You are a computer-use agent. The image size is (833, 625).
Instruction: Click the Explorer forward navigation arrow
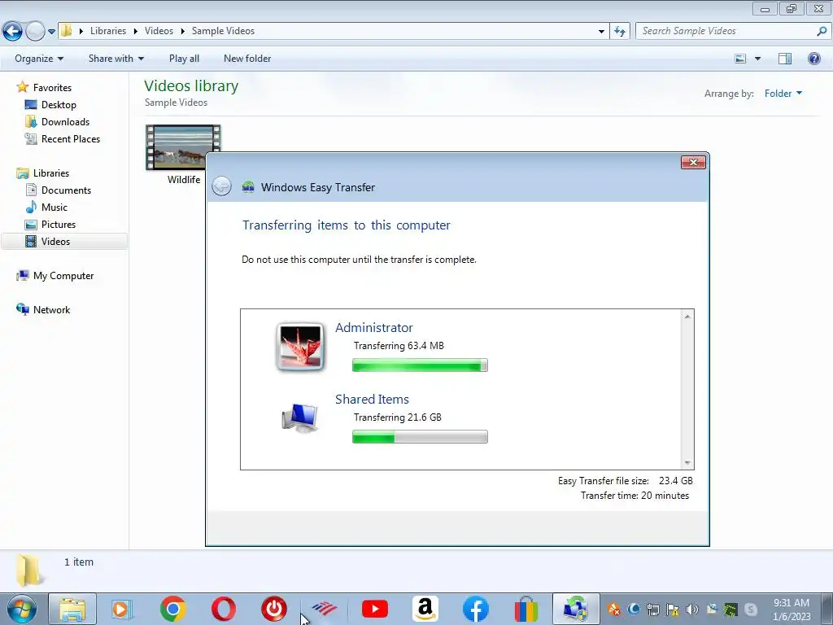click(35, 32)
